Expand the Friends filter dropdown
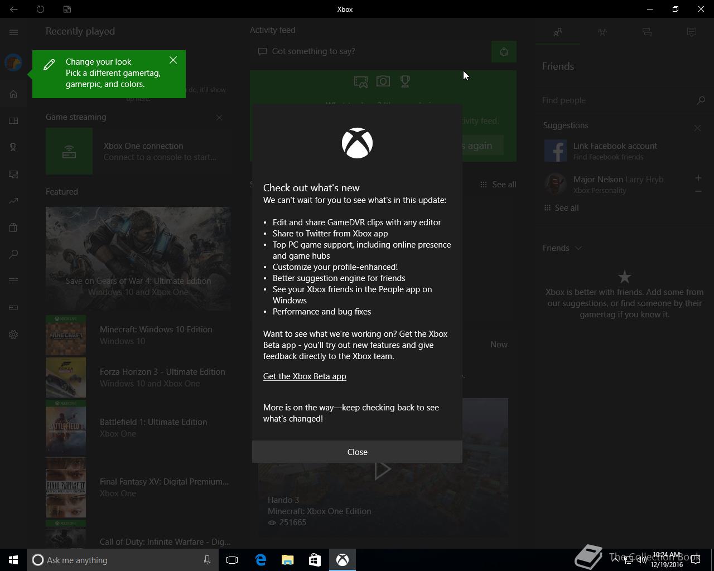The width and height of the screenshot is (714, 571). (562, 248)
